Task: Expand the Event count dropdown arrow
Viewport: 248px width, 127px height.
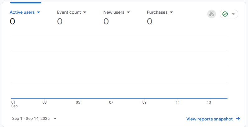Action: [x=85, y=12]
